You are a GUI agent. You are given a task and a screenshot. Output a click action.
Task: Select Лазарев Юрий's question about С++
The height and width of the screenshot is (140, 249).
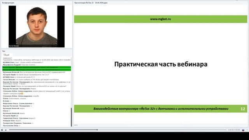pyautogui.click(x=26, y=75)
